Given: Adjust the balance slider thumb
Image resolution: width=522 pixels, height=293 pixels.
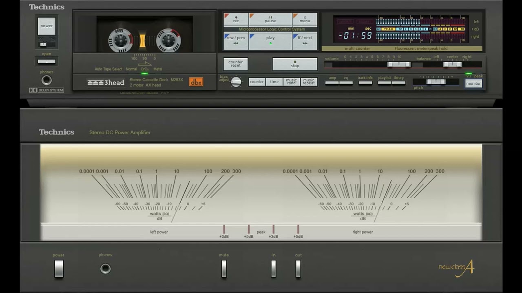Looking at the screenshot, I should [452, 64].
